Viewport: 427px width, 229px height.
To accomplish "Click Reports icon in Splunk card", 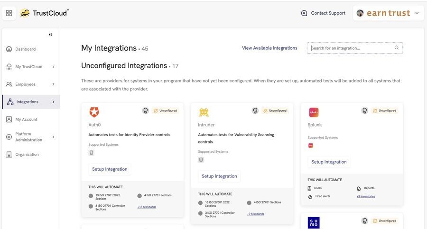I will click(359, 188).
